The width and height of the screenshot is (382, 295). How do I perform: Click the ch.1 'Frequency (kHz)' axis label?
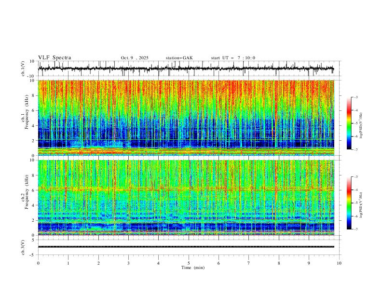click(27, 112)
